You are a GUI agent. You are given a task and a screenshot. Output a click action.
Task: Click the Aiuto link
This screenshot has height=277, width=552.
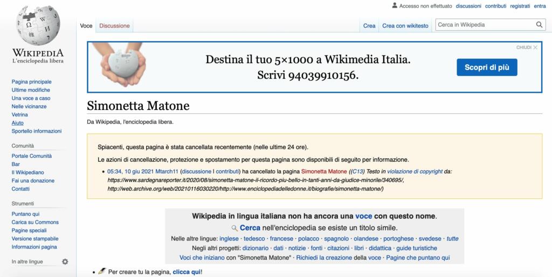[18, 123]
